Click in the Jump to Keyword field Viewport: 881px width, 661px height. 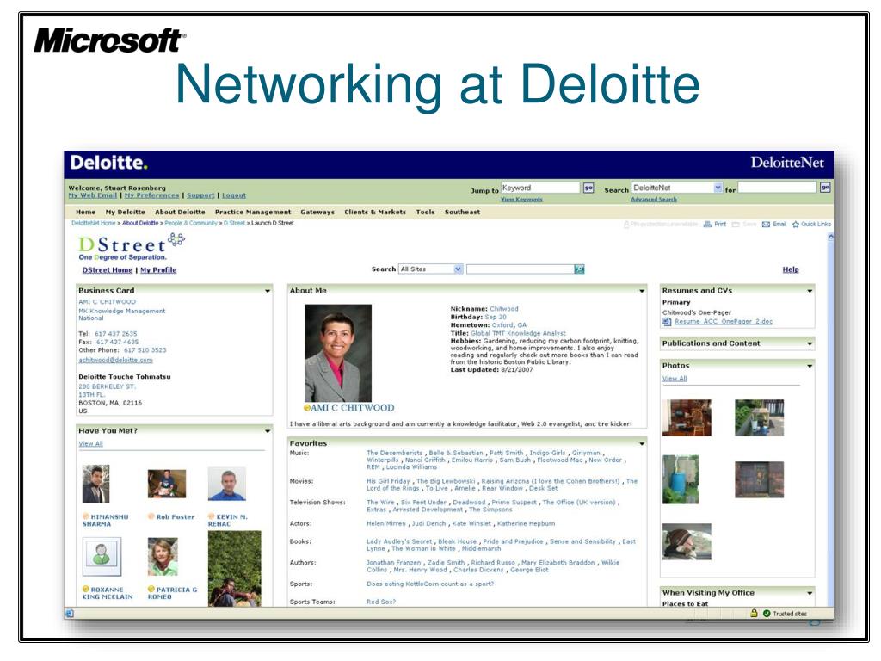coord(540,188)
